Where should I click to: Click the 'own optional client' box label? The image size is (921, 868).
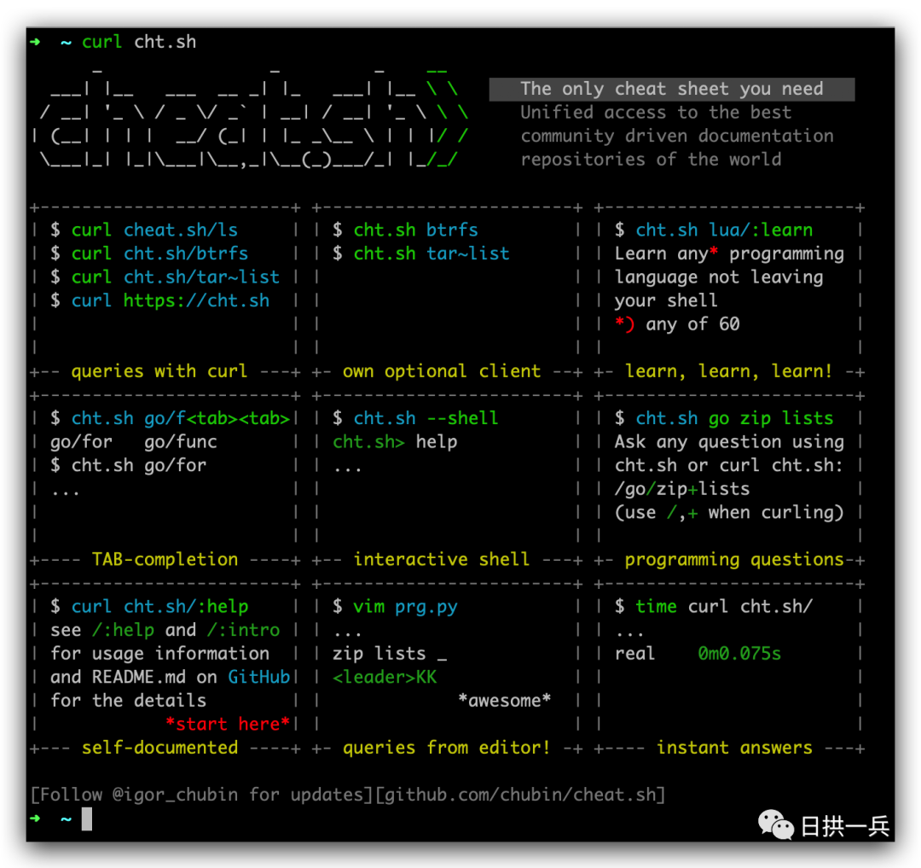[x=442, y=371]
